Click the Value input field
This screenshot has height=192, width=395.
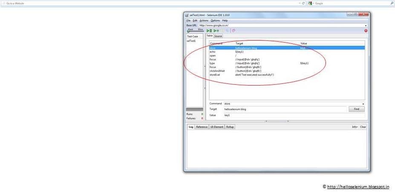pyautogui.click(x=294, y=115)
